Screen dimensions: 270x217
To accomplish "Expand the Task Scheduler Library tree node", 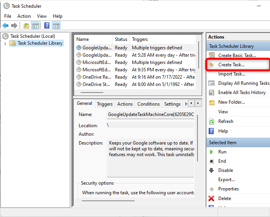I will (x=5, y=44).
